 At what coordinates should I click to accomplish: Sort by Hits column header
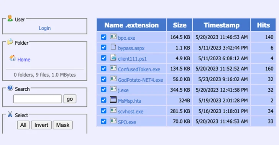click(263, 25)
